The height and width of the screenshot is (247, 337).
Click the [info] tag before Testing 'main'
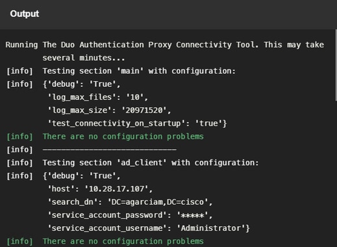tap(19, 71)
